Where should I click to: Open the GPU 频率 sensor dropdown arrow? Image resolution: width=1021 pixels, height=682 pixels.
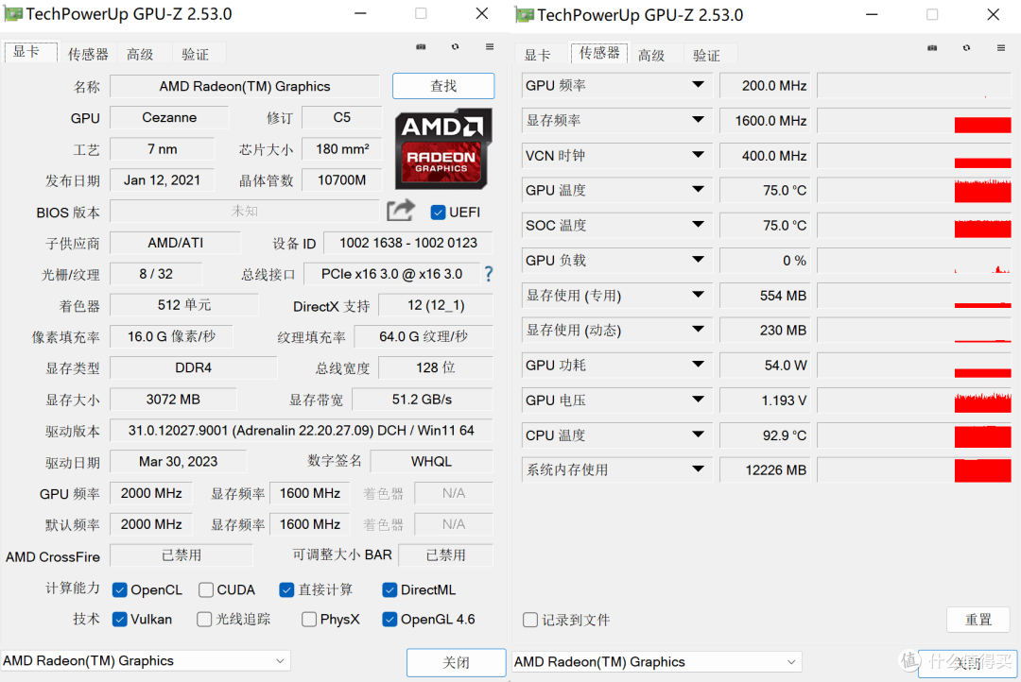coord(698,85)
